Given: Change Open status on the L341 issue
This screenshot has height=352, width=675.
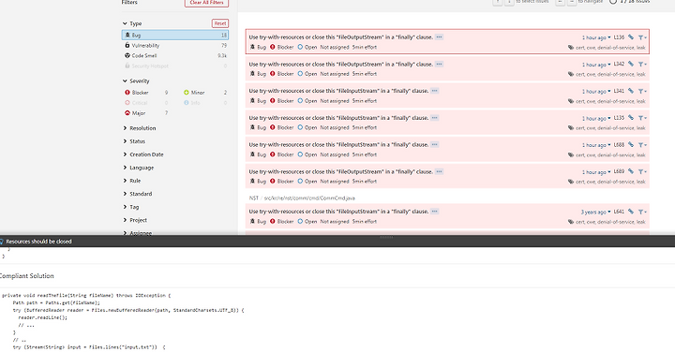Looking at the screenshot, I should pyautogui.click(x=307, y=101).
